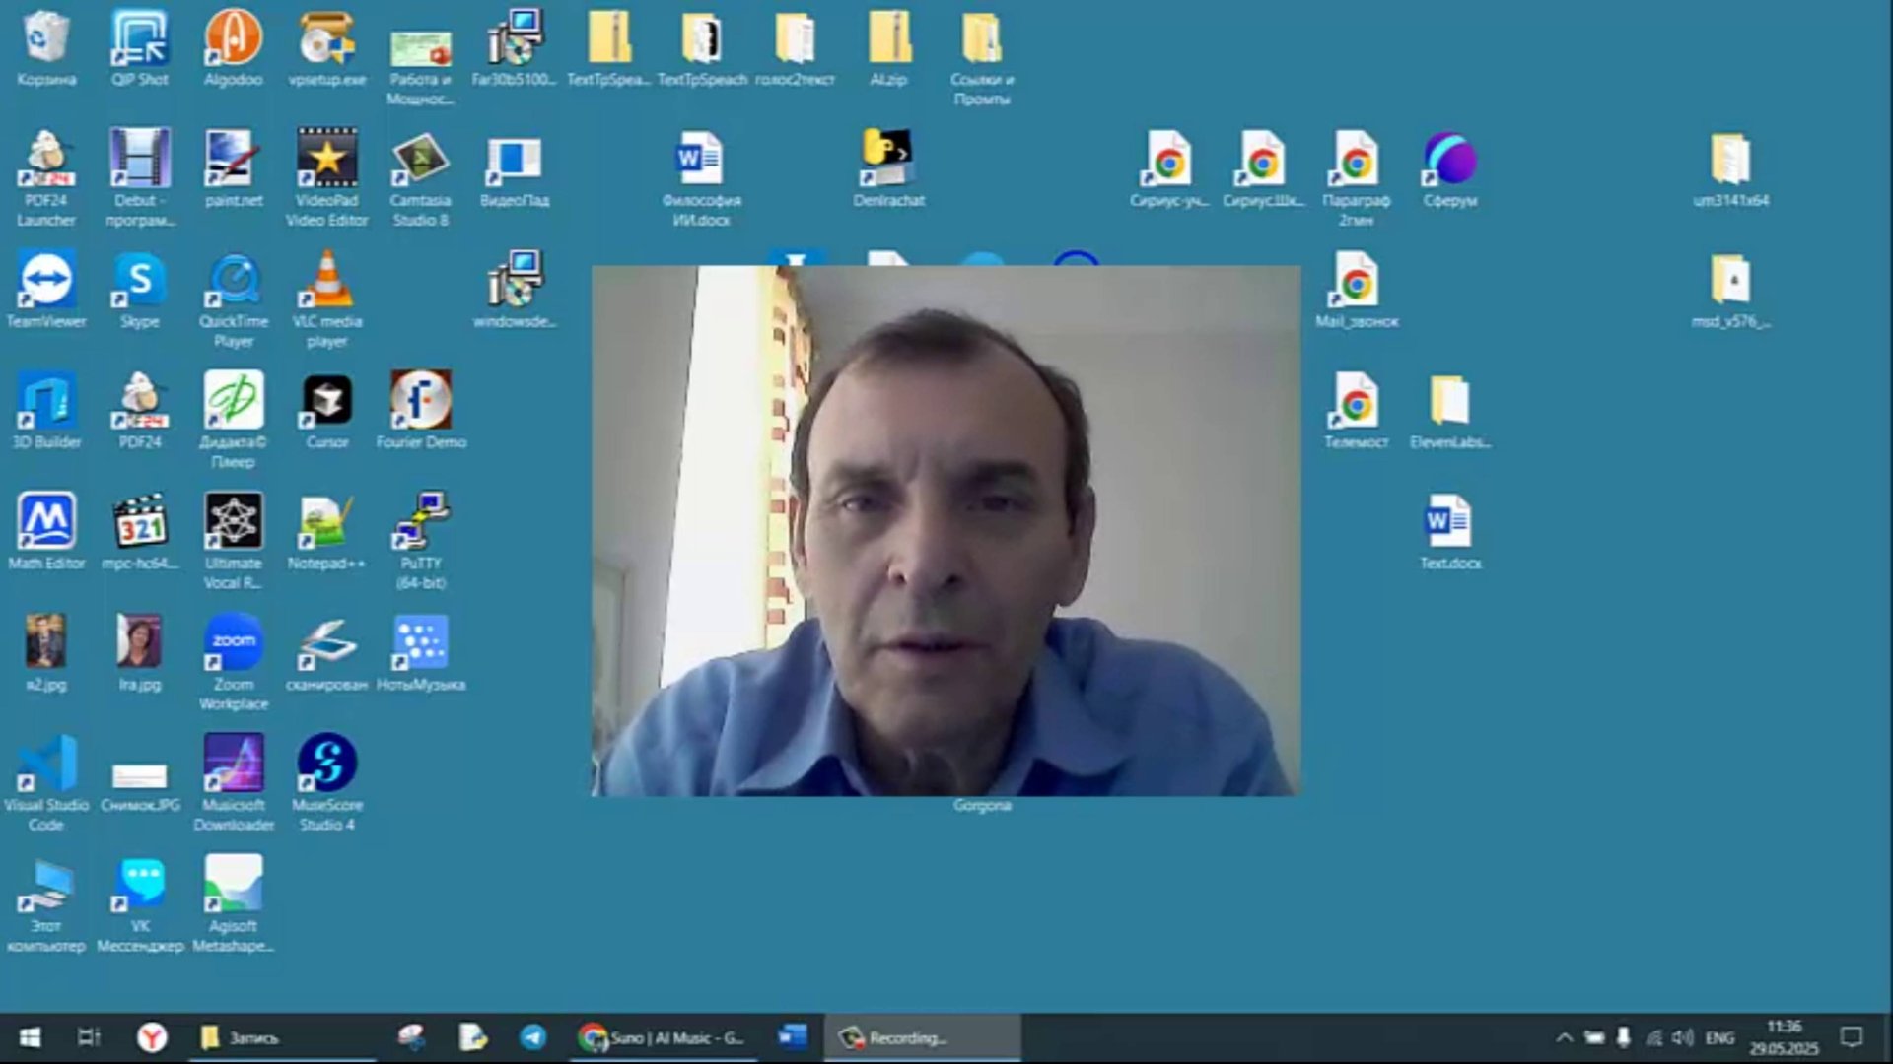Select the Notepad++ shortcut

(x=326, y=522)
